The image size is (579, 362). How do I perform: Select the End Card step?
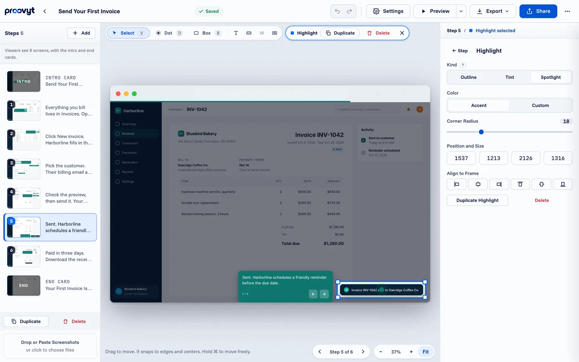(50, 285)
